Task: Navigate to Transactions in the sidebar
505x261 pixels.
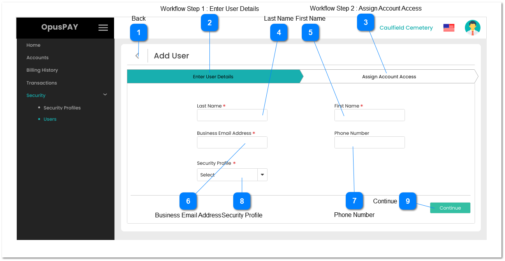Action: [x=42, y=83]
